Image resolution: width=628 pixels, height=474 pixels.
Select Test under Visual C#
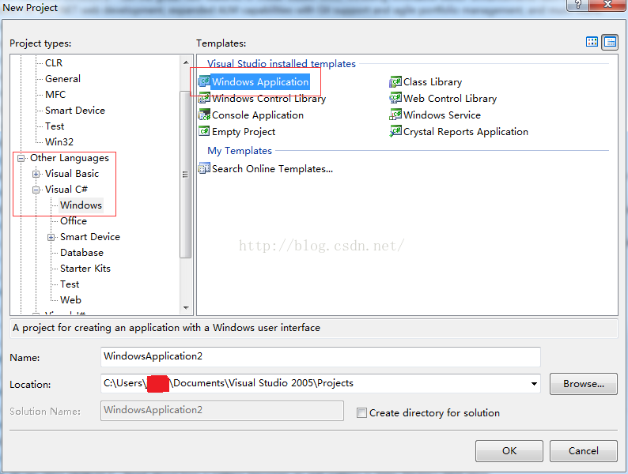(x=70, y=284)
